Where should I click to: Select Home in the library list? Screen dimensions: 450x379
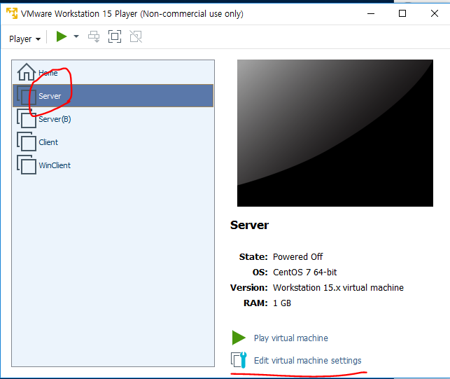point(113,73)
